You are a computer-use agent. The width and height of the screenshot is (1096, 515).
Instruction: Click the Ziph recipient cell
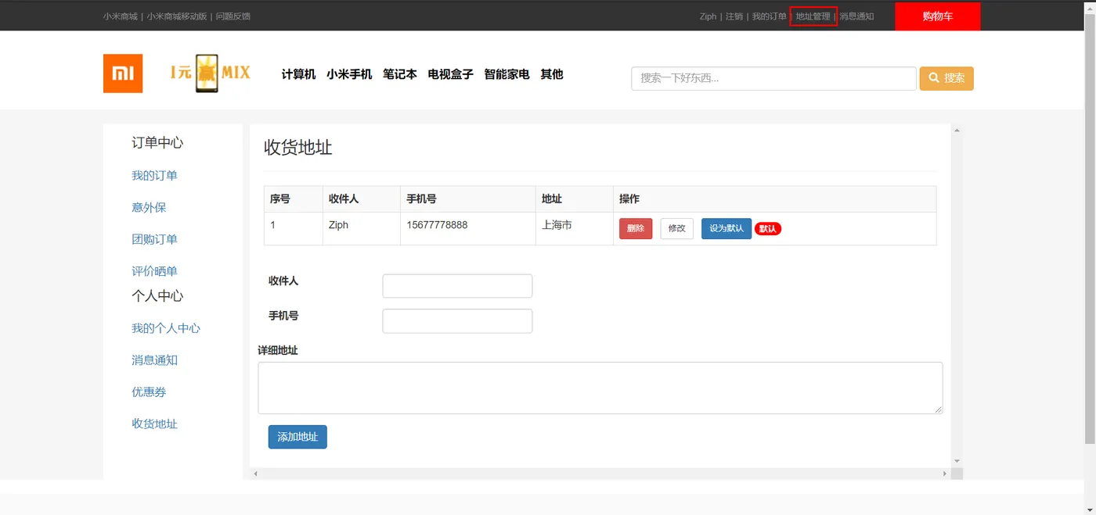(361, 228)
